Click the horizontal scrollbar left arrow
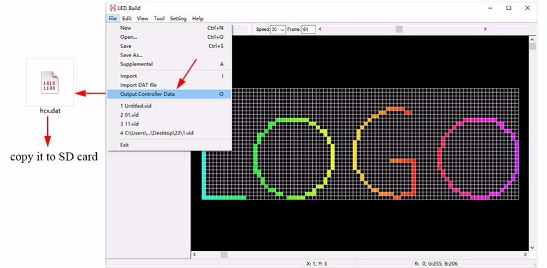547x268 pixels. point(194,255)
